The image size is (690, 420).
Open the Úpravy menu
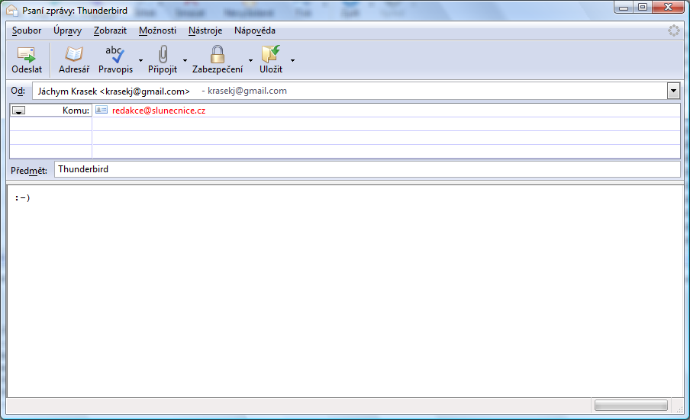pos(67,30)
